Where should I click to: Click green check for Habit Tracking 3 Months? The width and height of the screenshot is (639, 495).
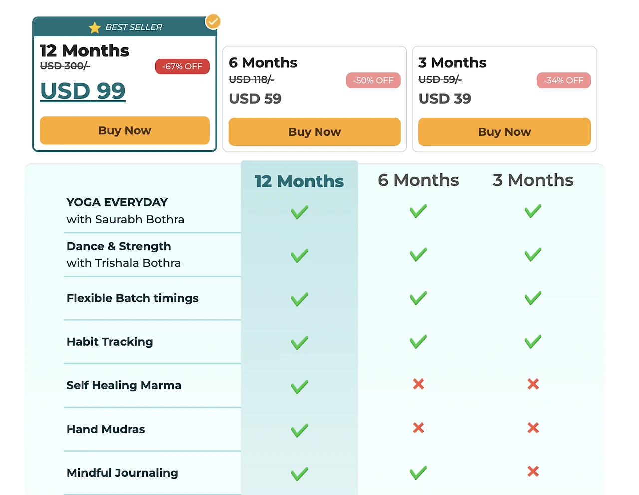point(533,342)
